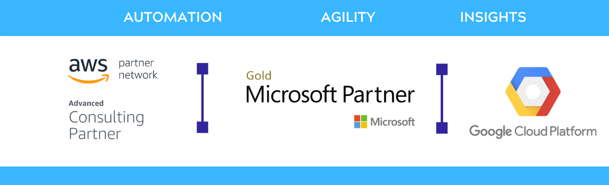Click the Microsoft Partner text
Viewport: 609px width, 185px height.
[330, 94]
